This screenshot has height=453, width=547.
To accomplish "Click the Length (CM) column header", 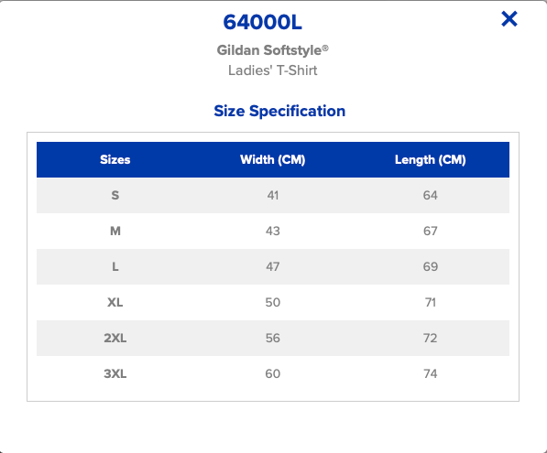I will pyautogui.click(x=430, y=159).
